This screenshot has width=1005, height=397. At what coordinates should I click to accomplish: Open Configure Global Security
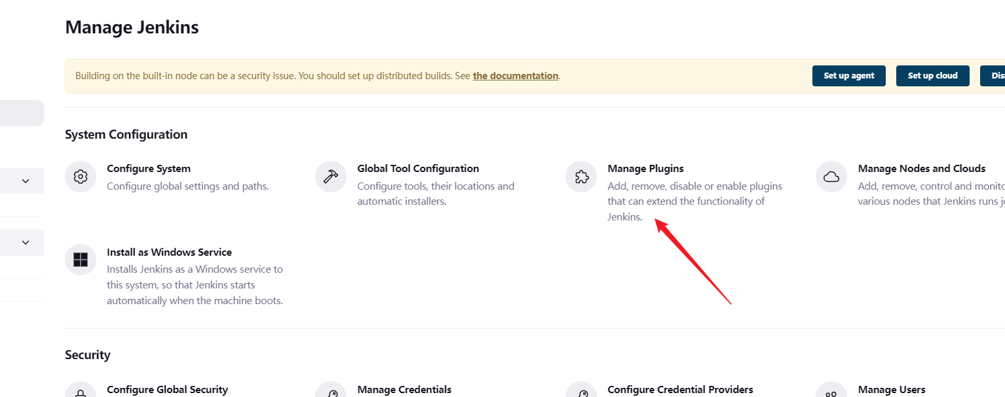tap(167, 390)
